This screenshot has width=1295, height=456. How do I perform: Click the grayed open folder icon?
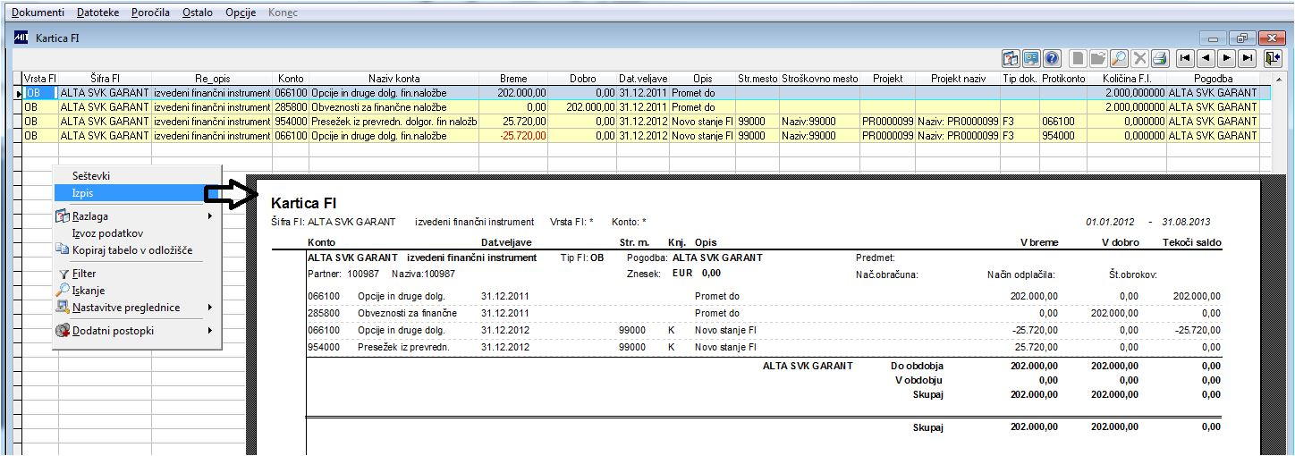coord(1099,58)
